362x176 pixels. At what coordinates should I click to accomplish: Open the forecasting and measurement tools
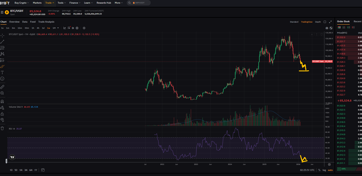coord(2,60)
